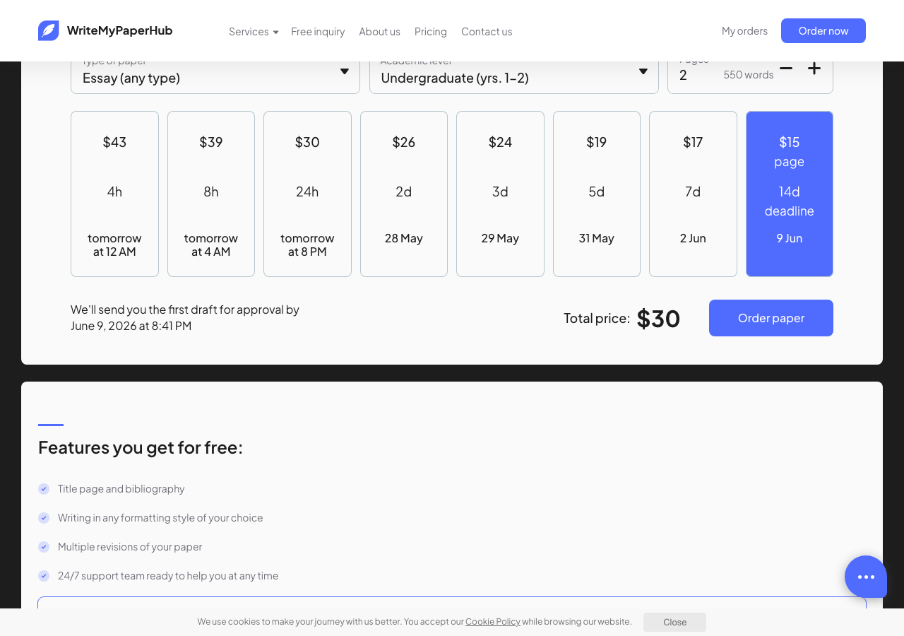This screenshot has width=904, height=636.
Task: Close the cookie notice banner
Action: [674, 622]
